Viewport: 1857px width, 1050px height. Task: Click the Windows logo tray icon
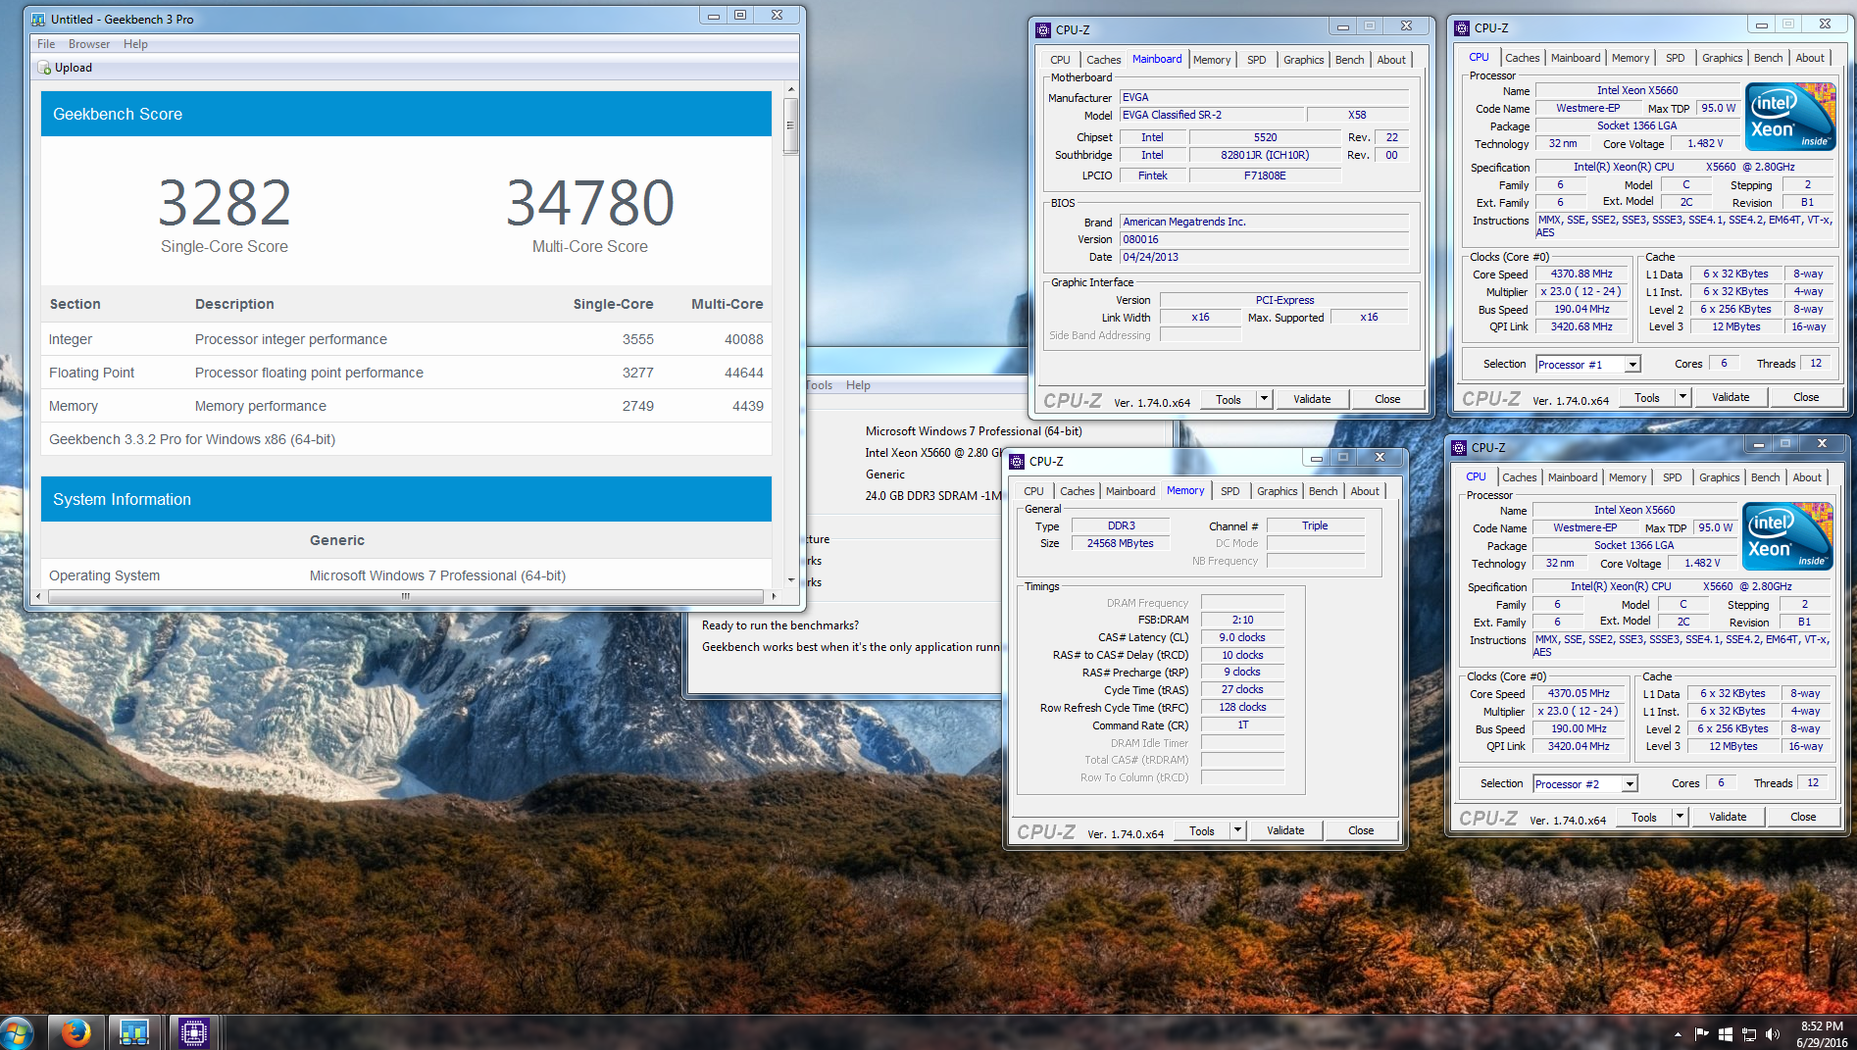point(1725,1034)
